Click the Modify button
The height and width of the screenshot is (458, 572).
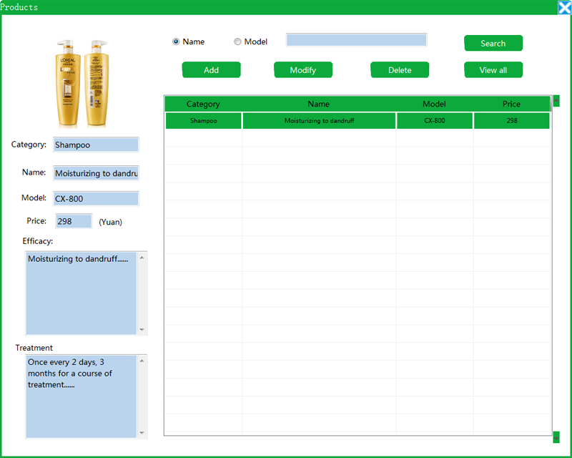303,70
